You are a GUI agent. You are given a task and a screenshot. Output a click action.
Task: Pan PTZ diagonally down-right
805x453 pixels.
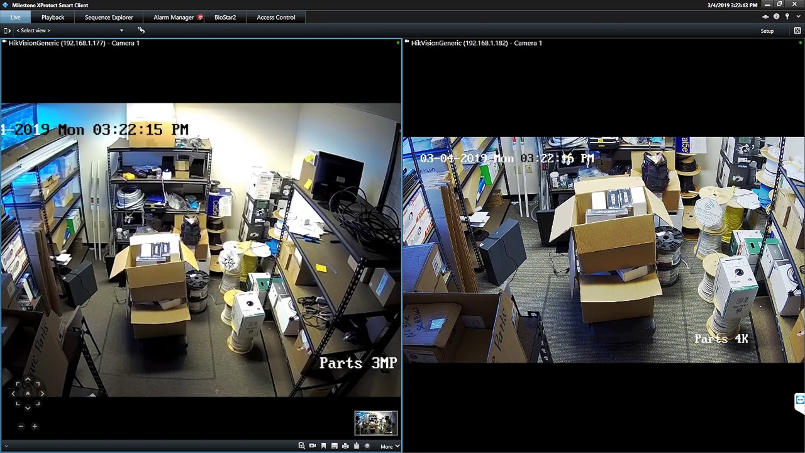pyautogui.click(x=37, y=403)
